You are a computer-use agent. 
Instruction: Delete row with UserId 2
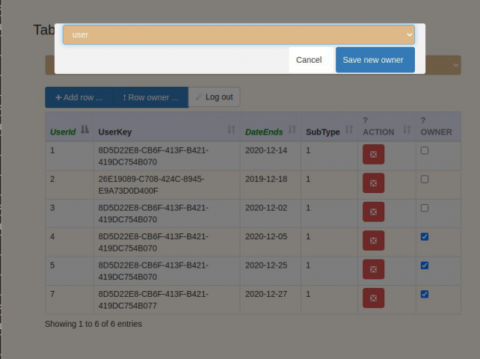tap(373, 183)
